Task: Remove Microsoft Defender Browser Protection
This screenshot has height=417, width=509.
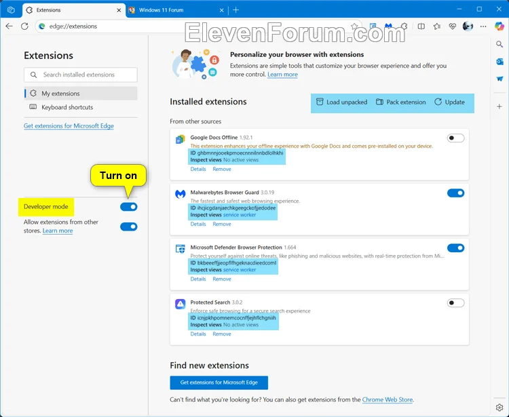Action: pos(222,279)
